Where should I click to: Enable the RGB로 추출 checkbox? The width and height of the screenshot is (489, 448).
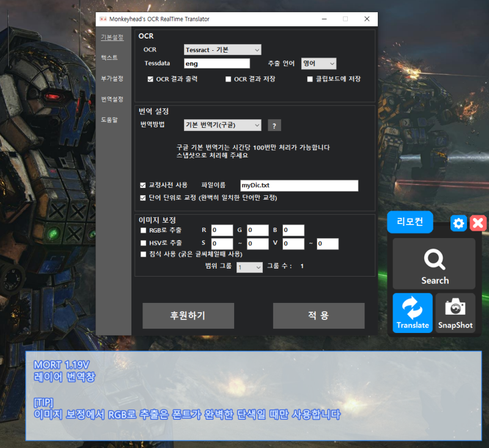144,230
